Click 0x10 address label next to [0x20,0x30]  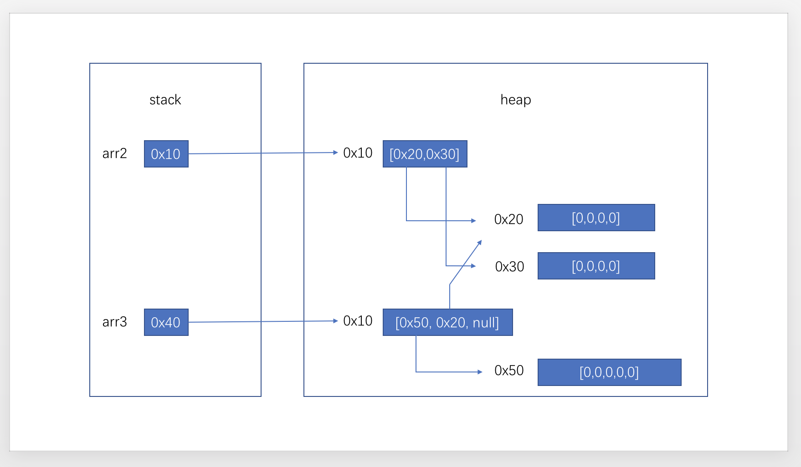pyautogui.click(x=358, y=153)
